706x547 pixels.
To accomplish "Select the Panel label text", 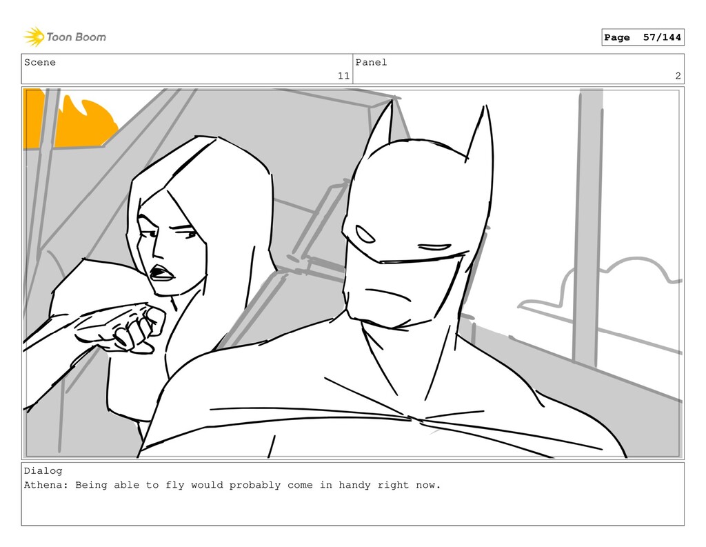I will click(x=371, y=62).
